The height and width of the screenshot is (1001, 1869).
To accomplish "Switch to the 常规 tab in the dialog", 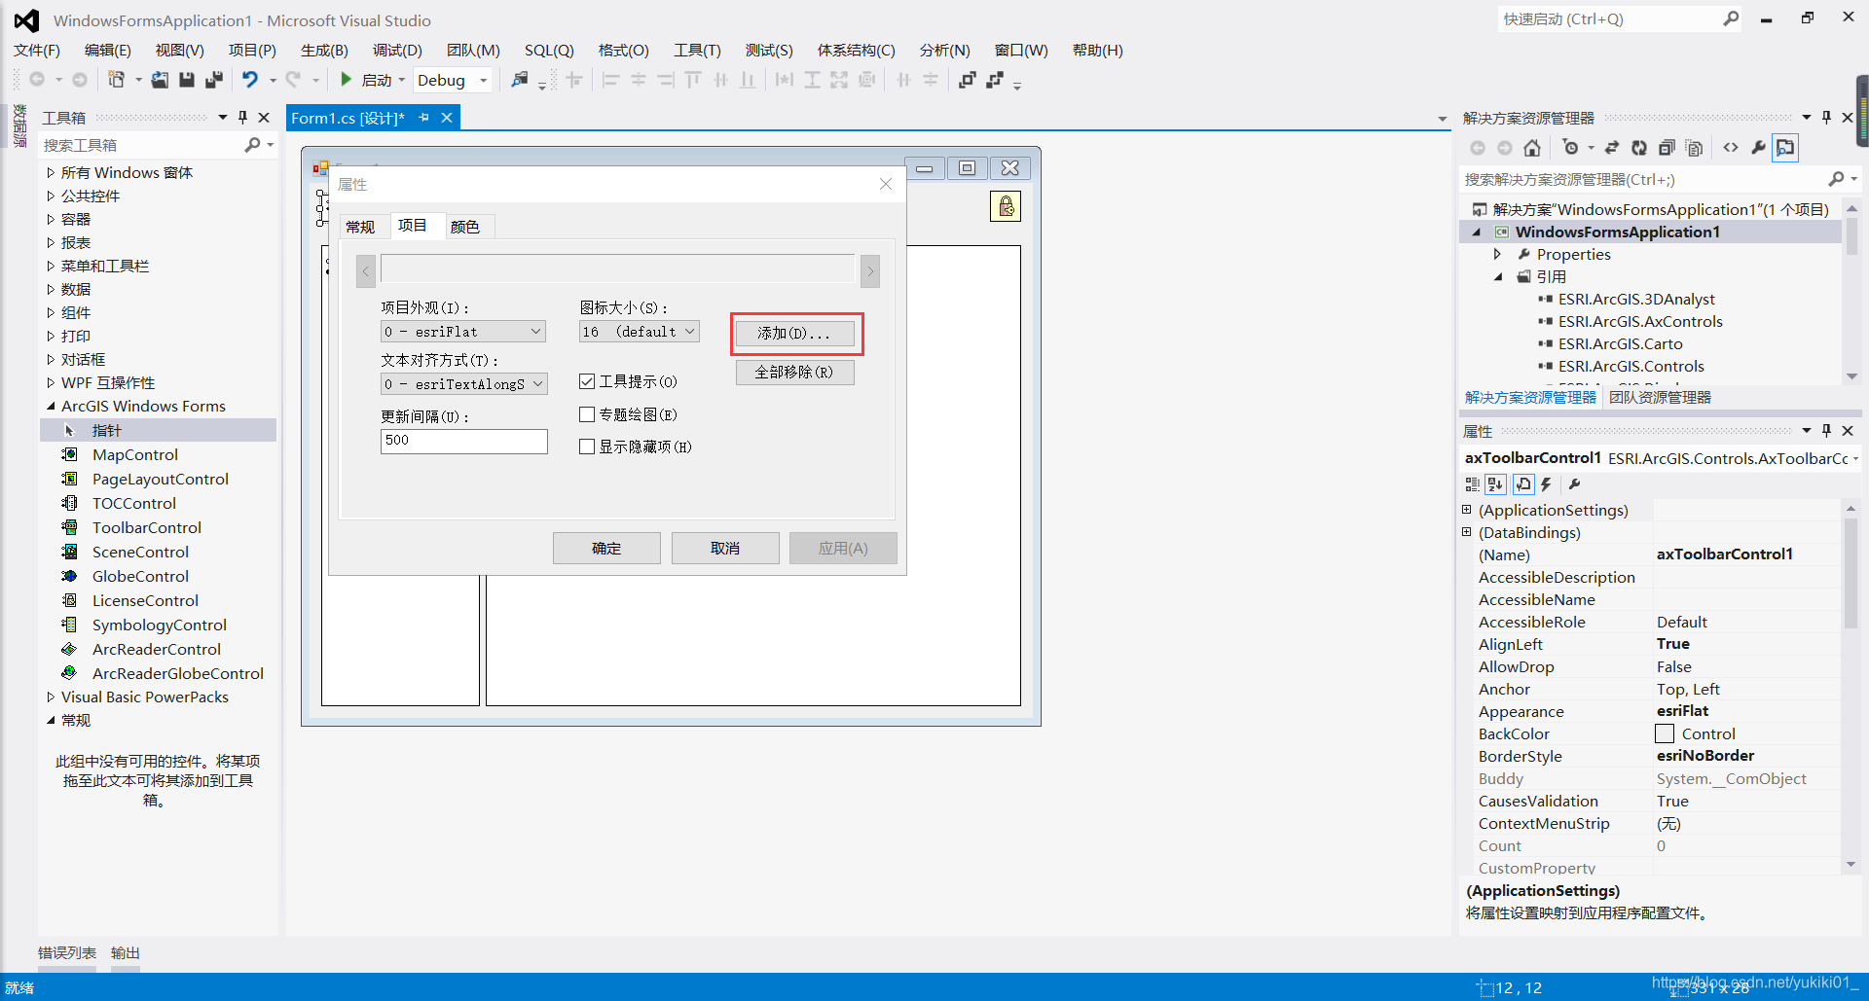I will pos(360,227).
